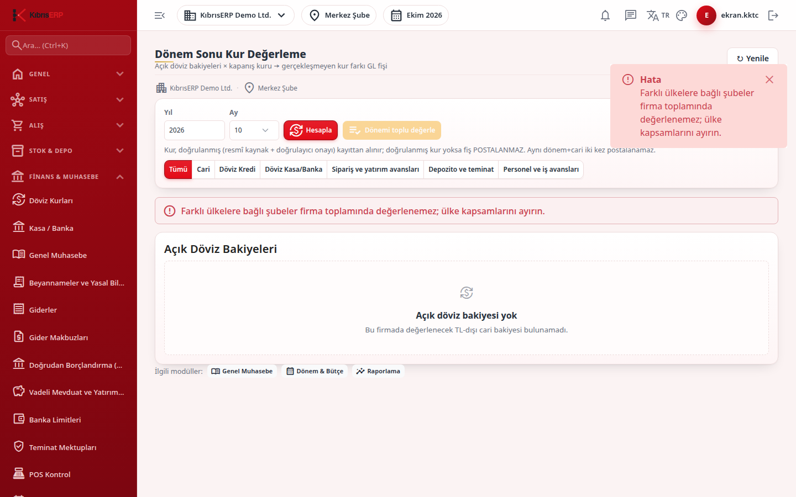This screenshot has width=796, height=497.
Task: Open Gider Makbuzları module
Action: click(x=69, y=337)
